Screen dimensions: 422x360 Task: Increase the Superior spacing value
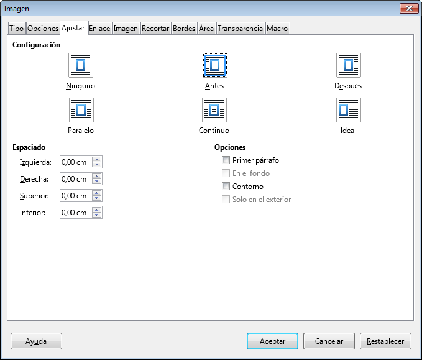(x=96, y=193)
